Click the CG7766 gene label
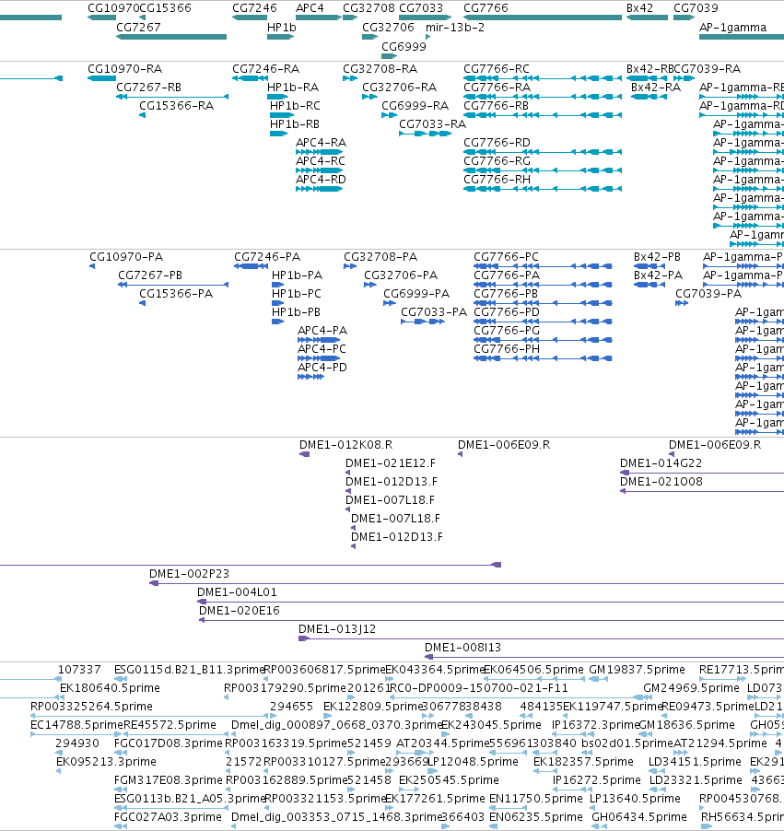The height and width of the screenshot is (831, 784). pos(486,8)
